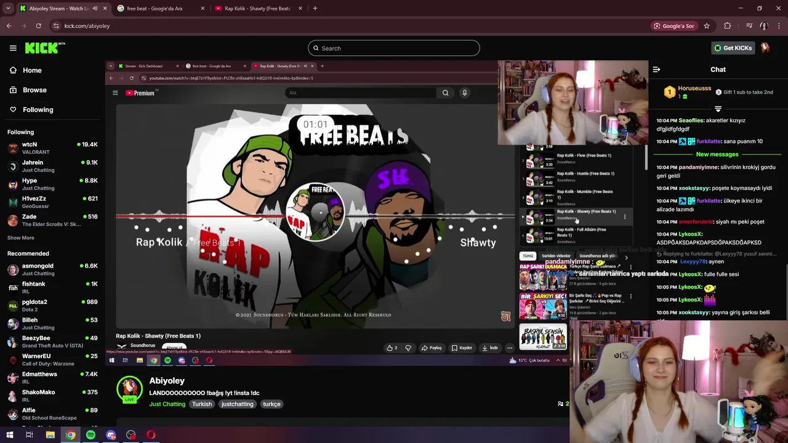Expand the chat leaderboard arrow
788x443 pixels.
(718, 108)
